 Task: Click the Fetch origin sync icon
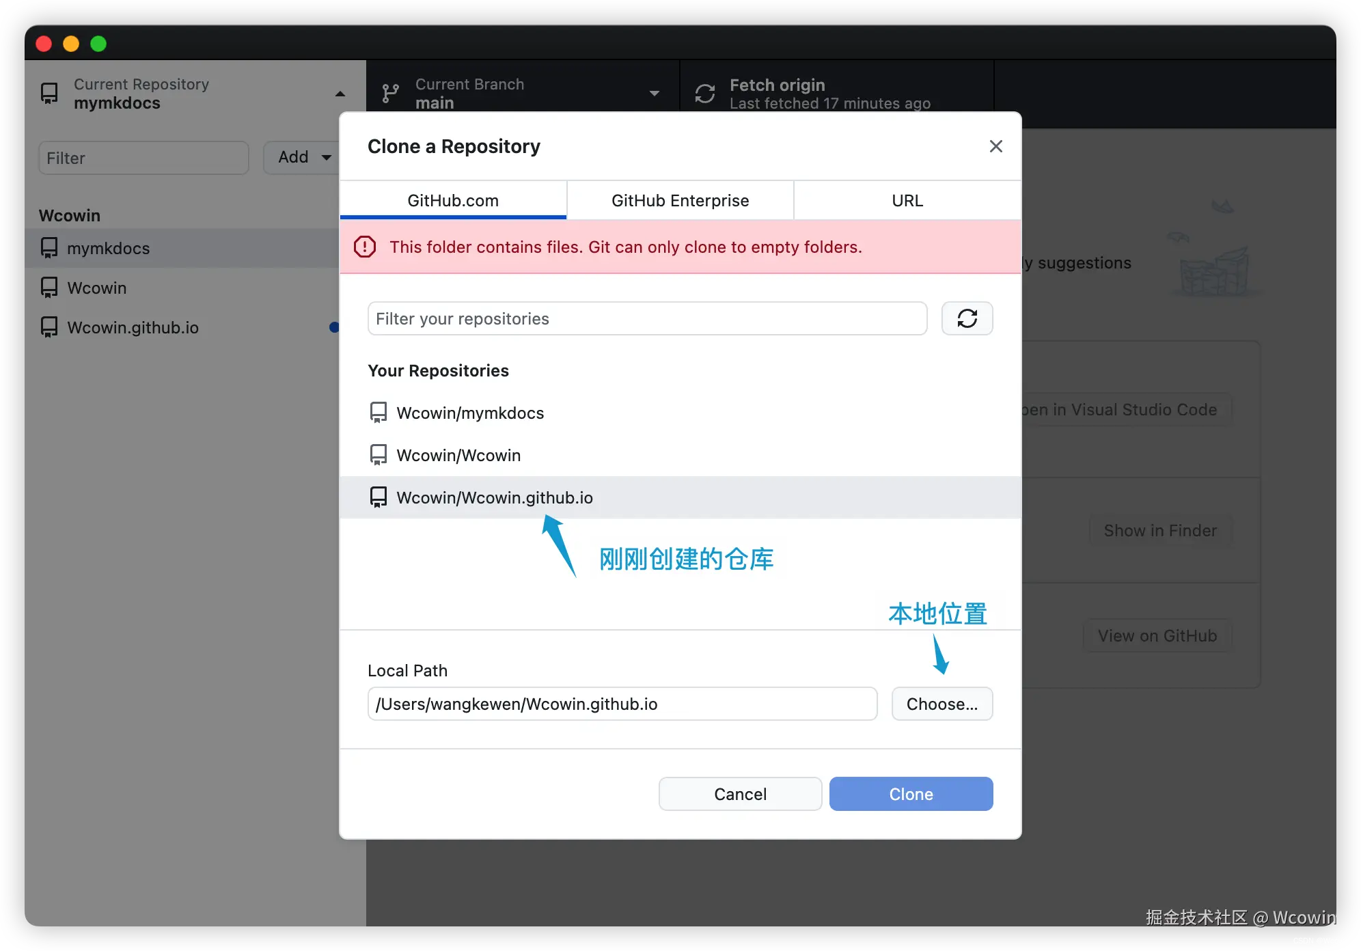click(704, 94)
